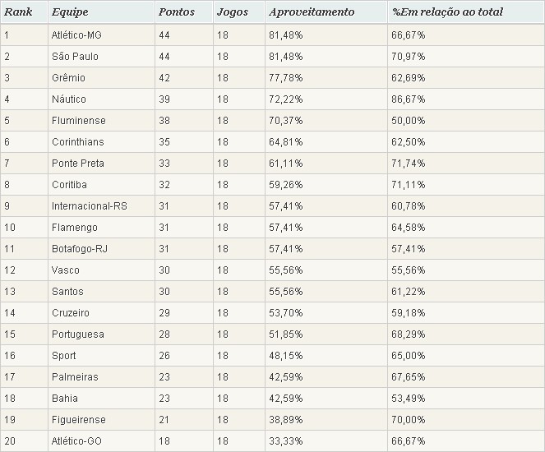Sort by Aproveitamento column header
Viewport: 545px width, 452px height.
[312, 12]
